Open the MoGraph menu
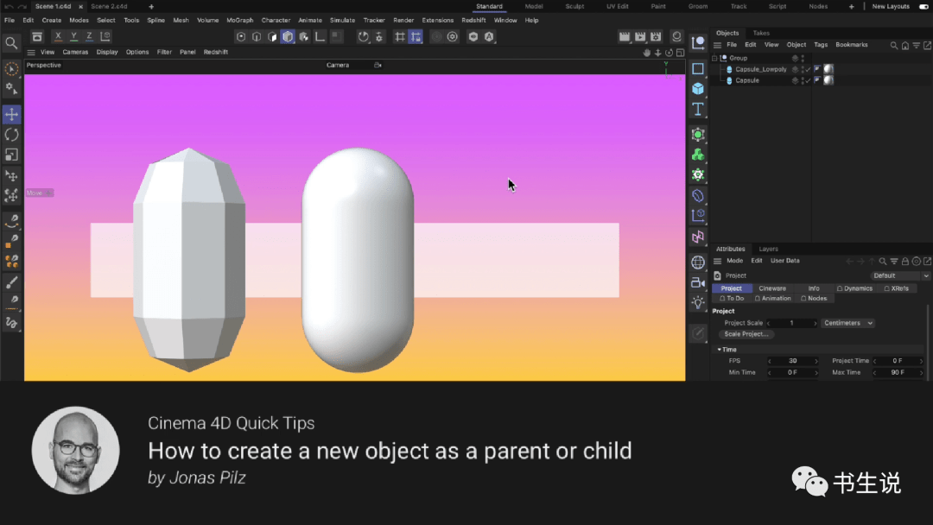 pos(240,20)
